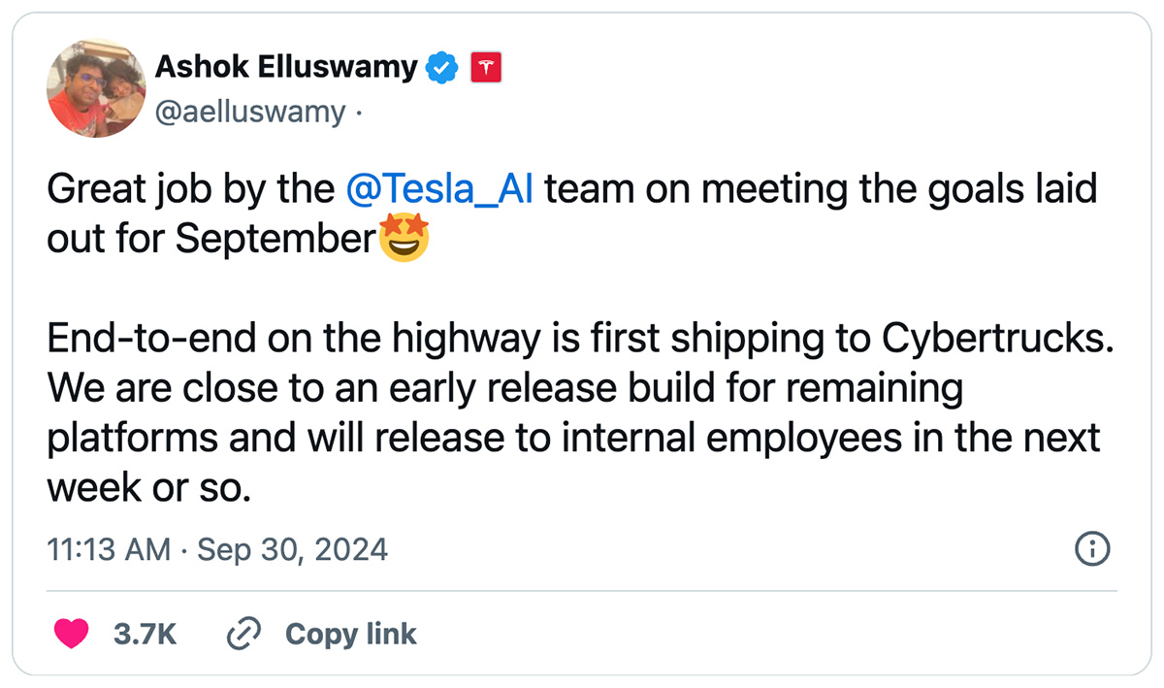Open the 11:13 AM timestamp link
The image size is (1164, 688).
tap(110, 550)
